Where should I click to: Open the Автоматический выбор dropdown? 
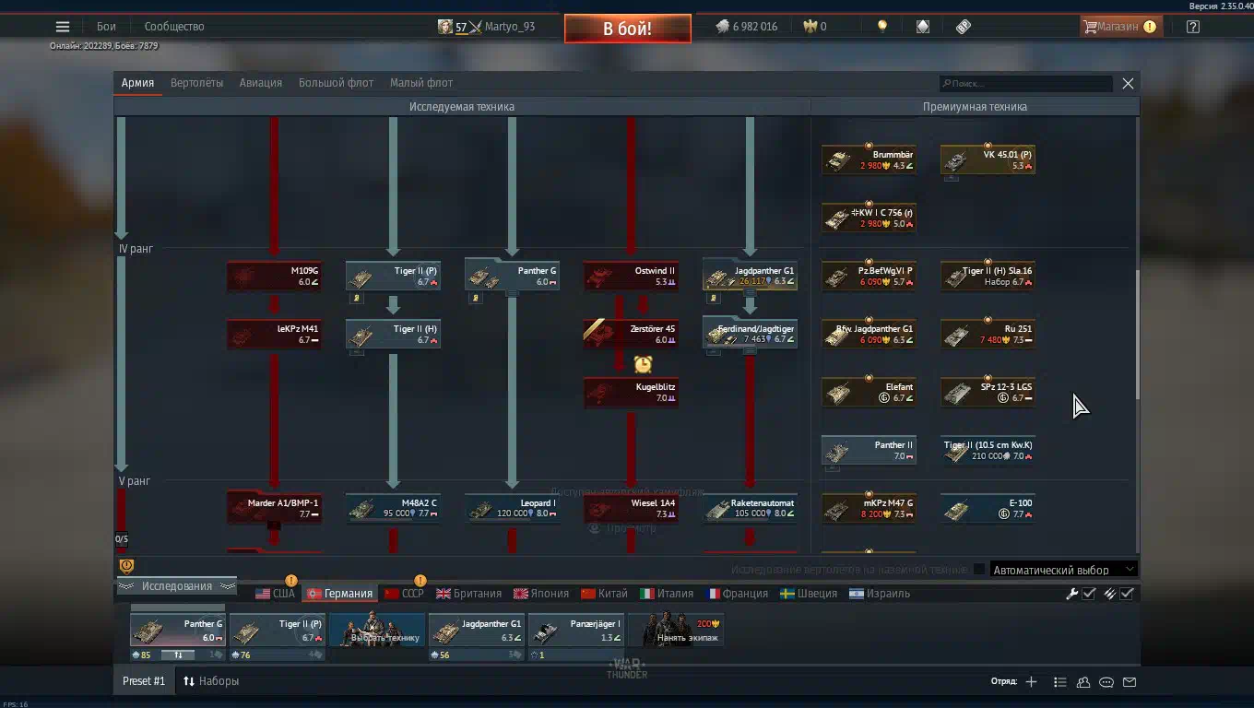coord(1063,570)
